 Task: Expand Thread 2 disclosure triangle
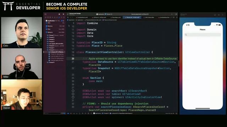(x=46, y=37)
